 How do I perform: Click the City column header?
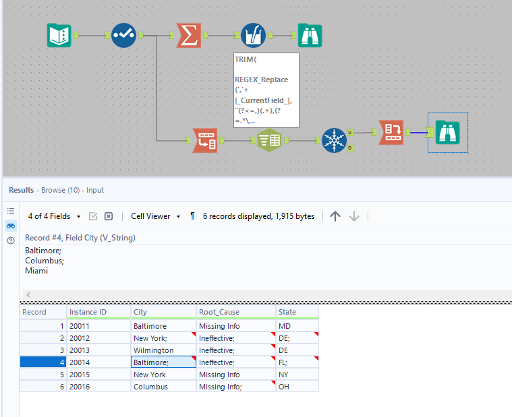pyautogui.click(x=164, y=312)
